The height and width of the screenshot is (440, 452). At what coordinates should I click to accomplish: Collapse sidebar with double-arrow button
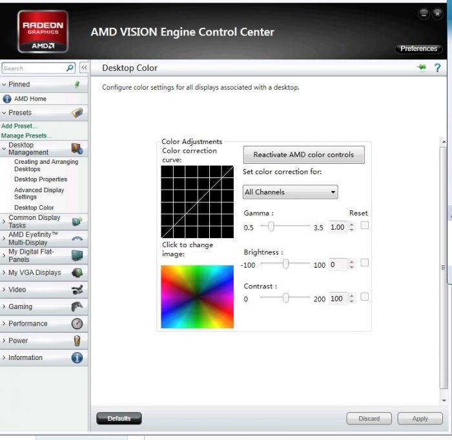coord(84,68)
